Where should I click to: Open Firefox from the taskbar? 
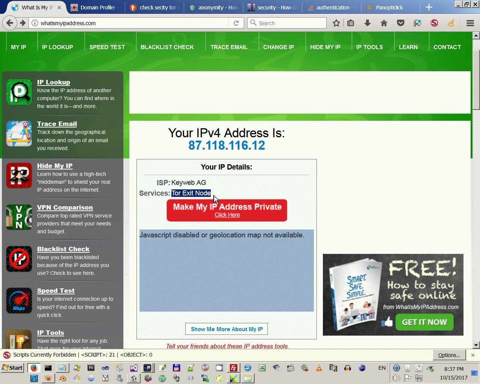34,368
